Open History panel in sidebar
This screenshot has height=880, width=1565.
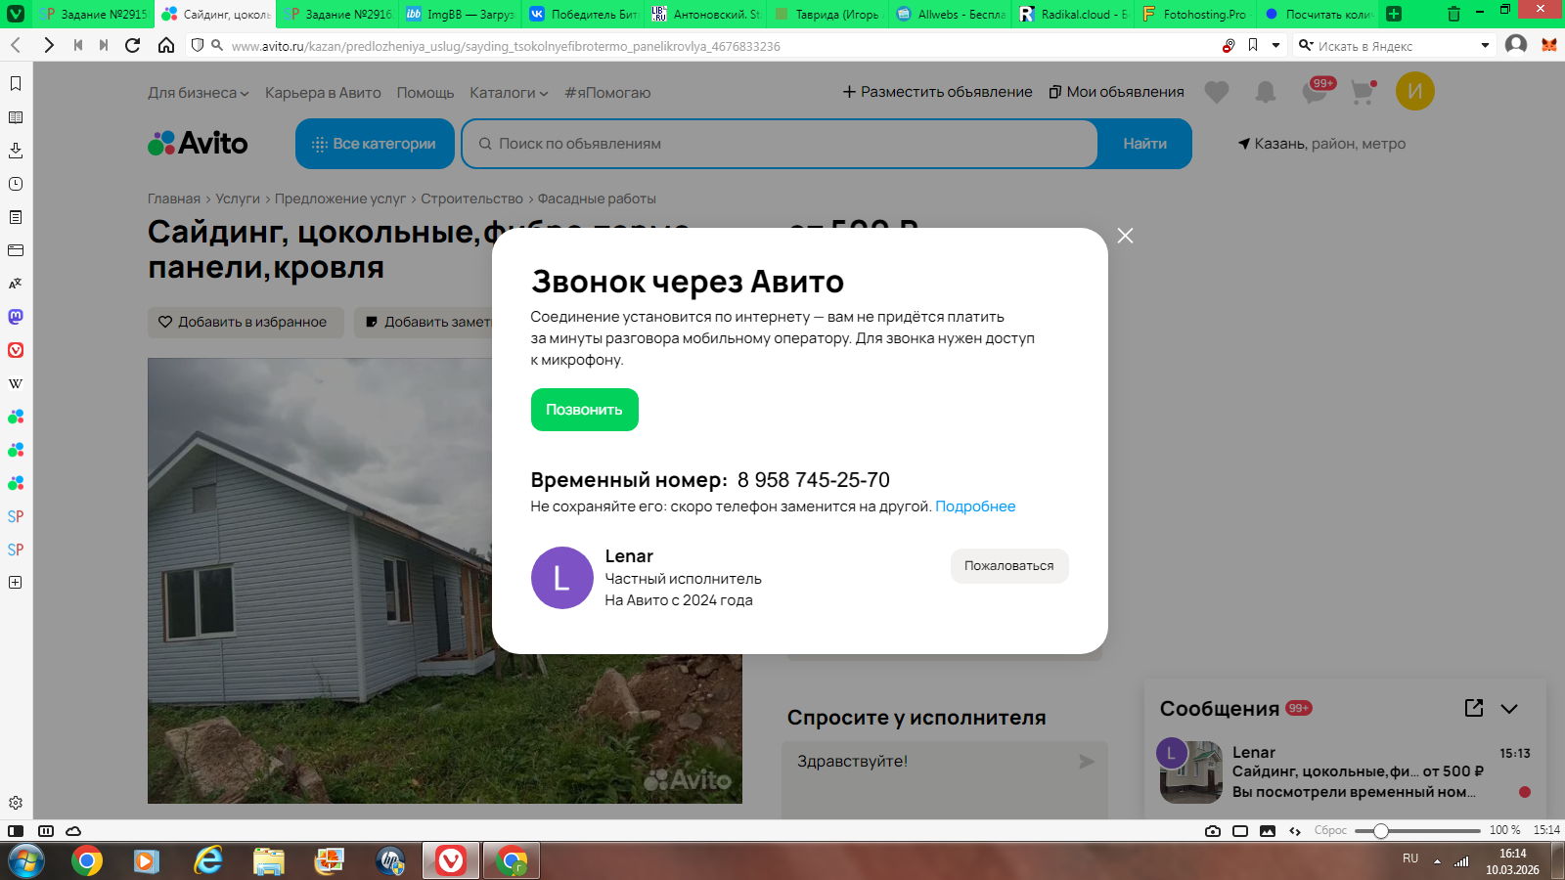(x=16, y=184)
